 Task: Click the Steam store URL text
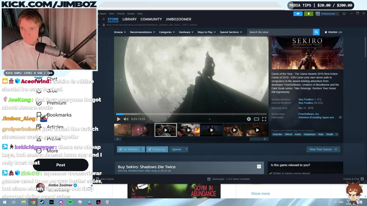(x=152, y=25)
